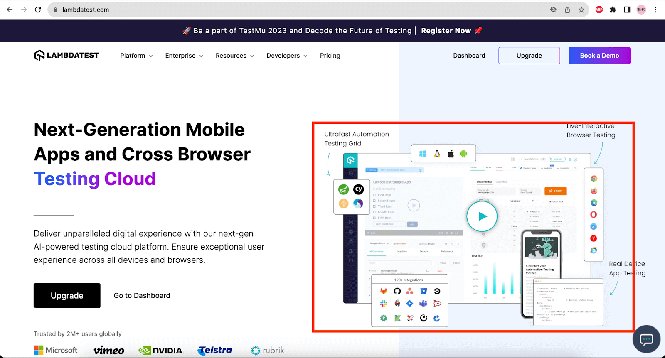
Task: Click the Apple icon in the OS strip
Action: coord(451,154)
